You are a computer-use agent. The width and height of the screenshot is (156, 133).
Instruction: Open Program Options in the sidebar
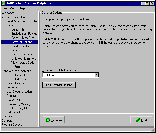[12, 125]
